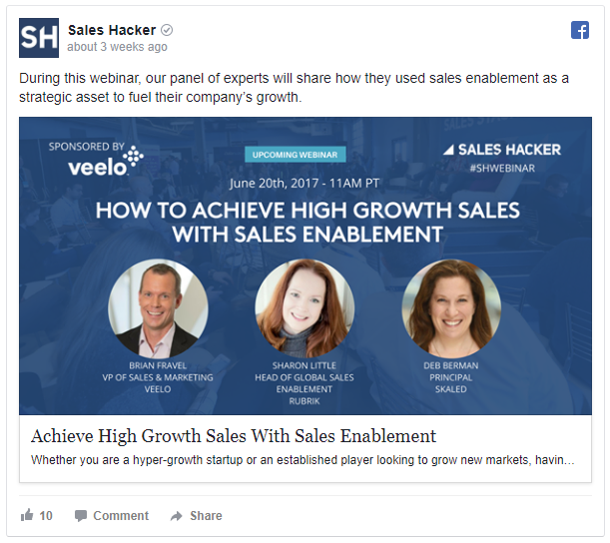610x543 pixels.
Task: Click the verified checkmark badge
Action: [167, 30]
